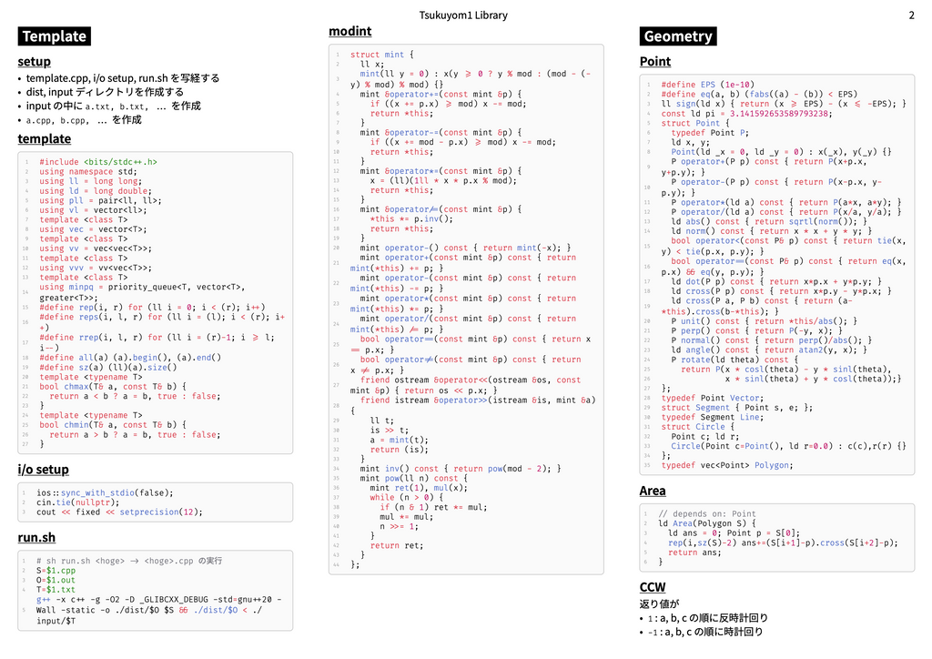Click the Tsukuyomi Library page title
932x659 pixels.
pyautogui.click(x=463, y=15)
